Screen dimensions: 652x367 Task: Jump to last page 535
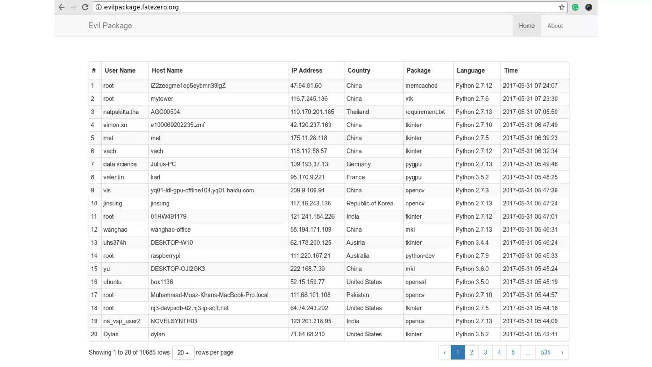545,352
